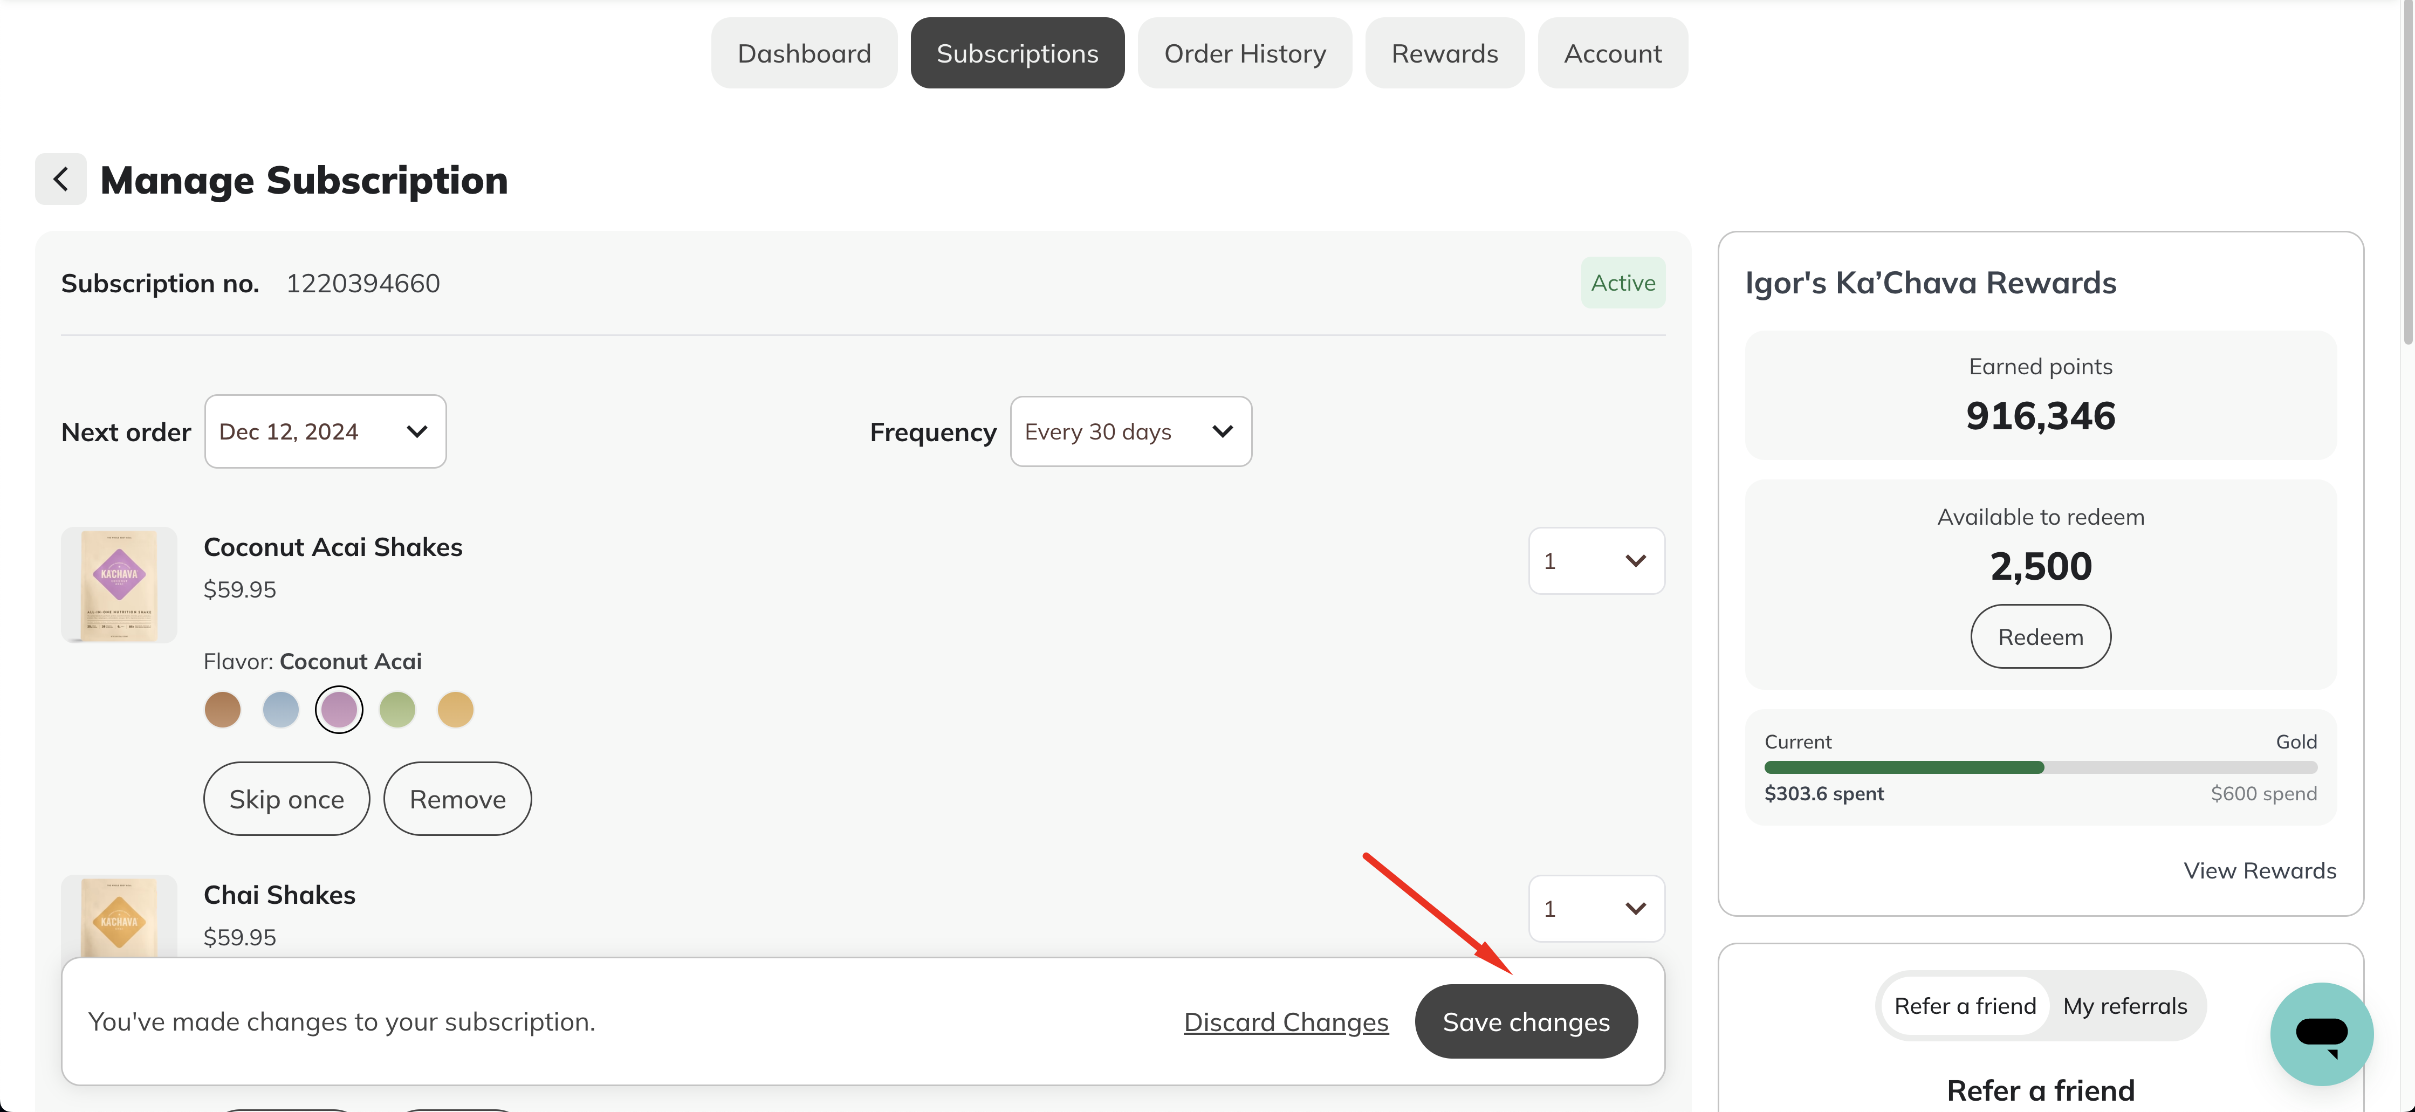Click Skip once for Coconut Acai Shakes
Viewport: 2415px width, 1112px height.
(x=287, y=799)
